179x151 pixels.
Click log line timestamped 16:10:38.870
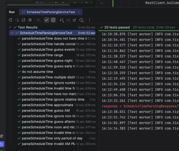click(140, 34)
